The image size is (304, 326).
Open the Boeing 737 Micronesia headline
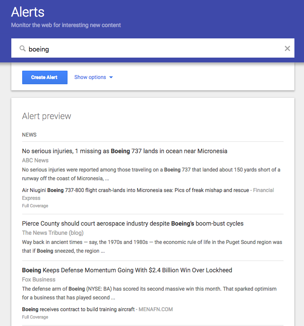point(125,151)
